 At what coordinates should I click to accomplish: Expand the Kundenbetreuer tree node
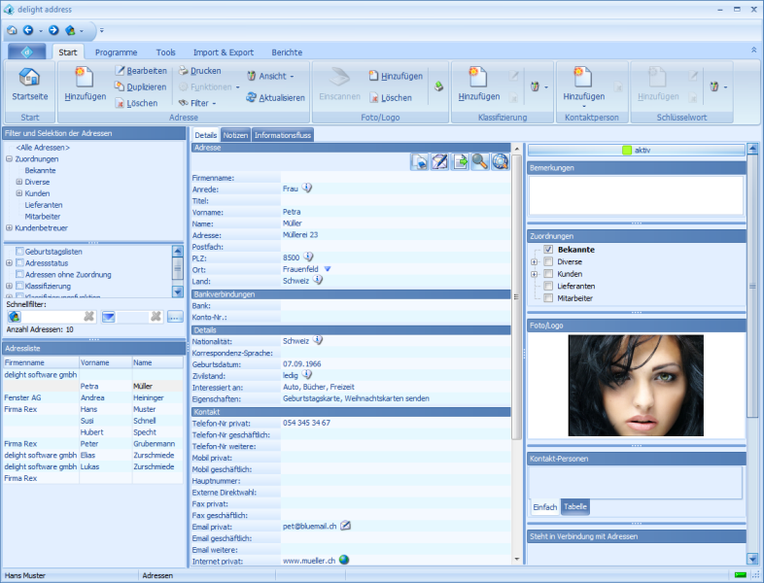[x=9, y=227]
